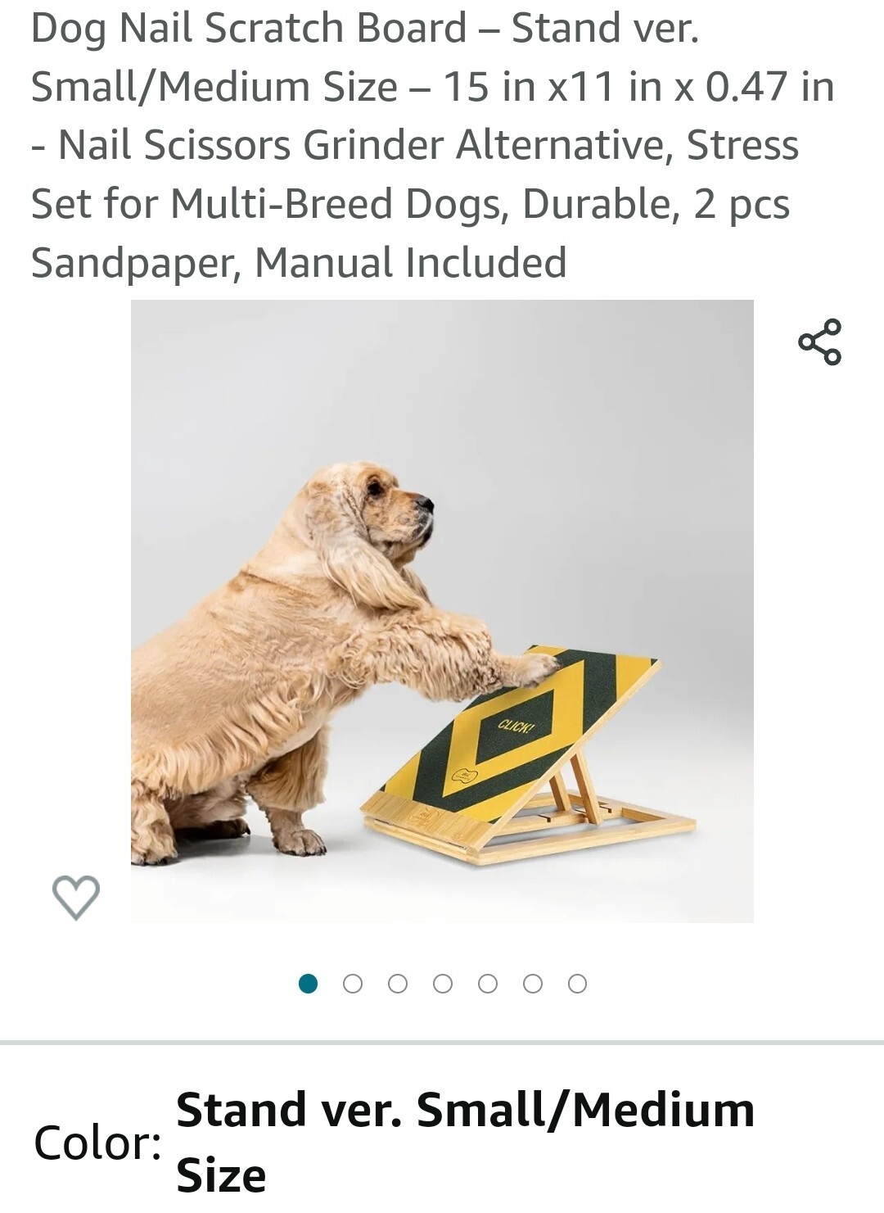
Task: Go to the sixth carousel dot
Action: [533, 984]
